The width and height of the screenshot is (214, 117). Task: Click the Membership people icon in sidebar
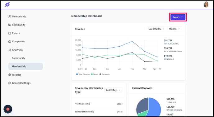10,16
